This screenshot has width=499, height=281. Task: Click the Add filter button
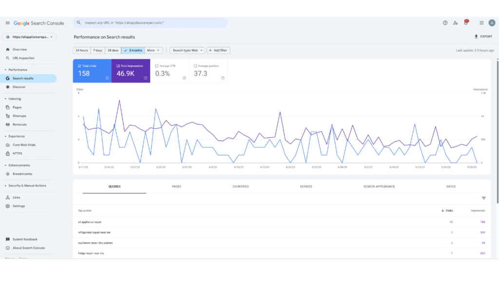[218, 50]
